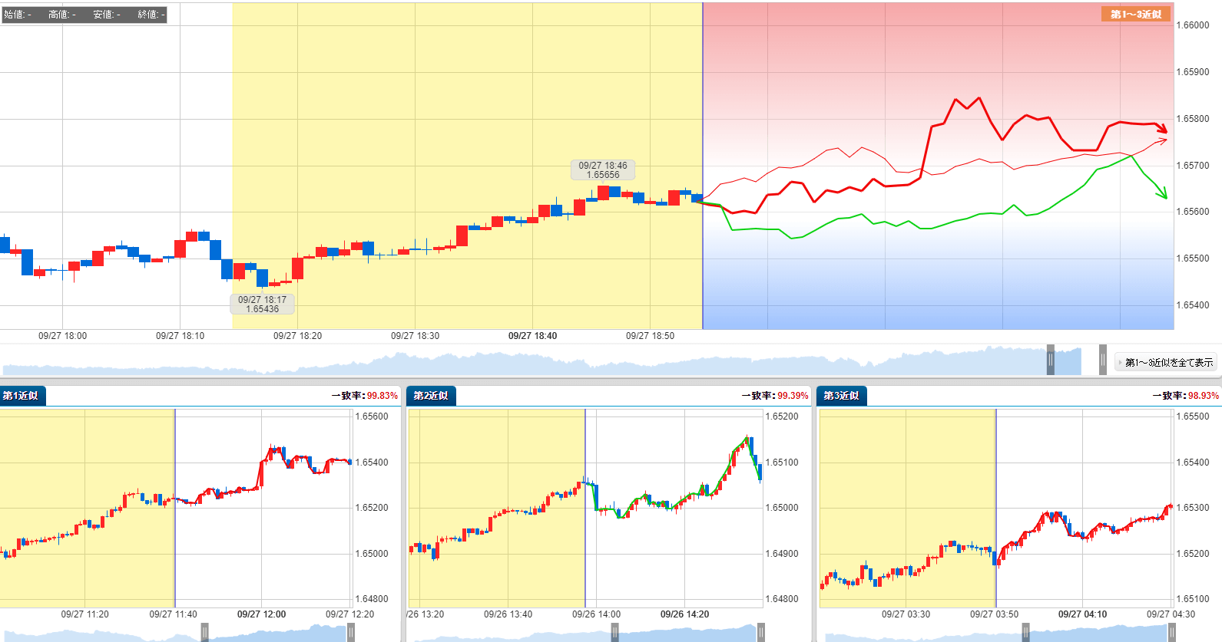
Task: Click the 09/27 18:17 low price label
Action: [262, 305]
